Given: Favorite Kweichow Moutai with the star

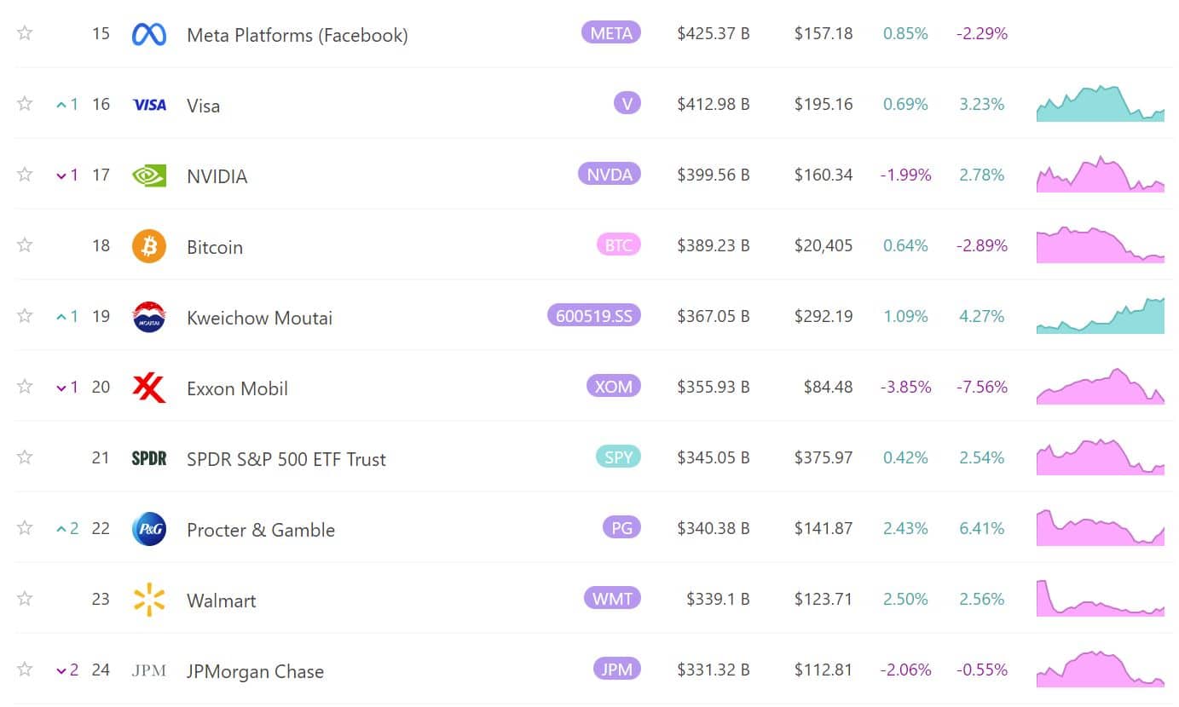Looking at the screenshot, I should pos(25,316).
